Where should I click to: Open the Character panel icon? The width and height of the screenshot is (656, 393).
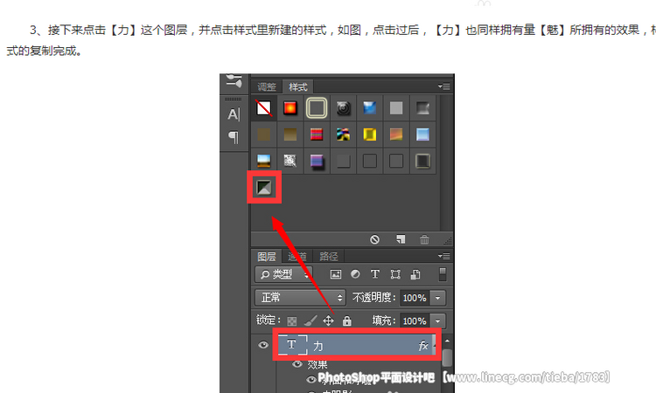[x=234, y=114]
